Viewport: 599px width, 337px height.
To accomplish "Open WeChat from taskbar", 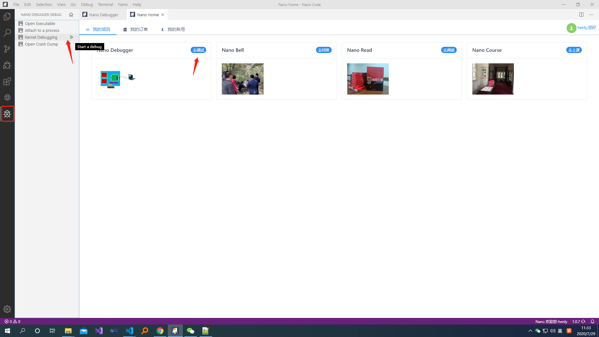I will point(190,331).
